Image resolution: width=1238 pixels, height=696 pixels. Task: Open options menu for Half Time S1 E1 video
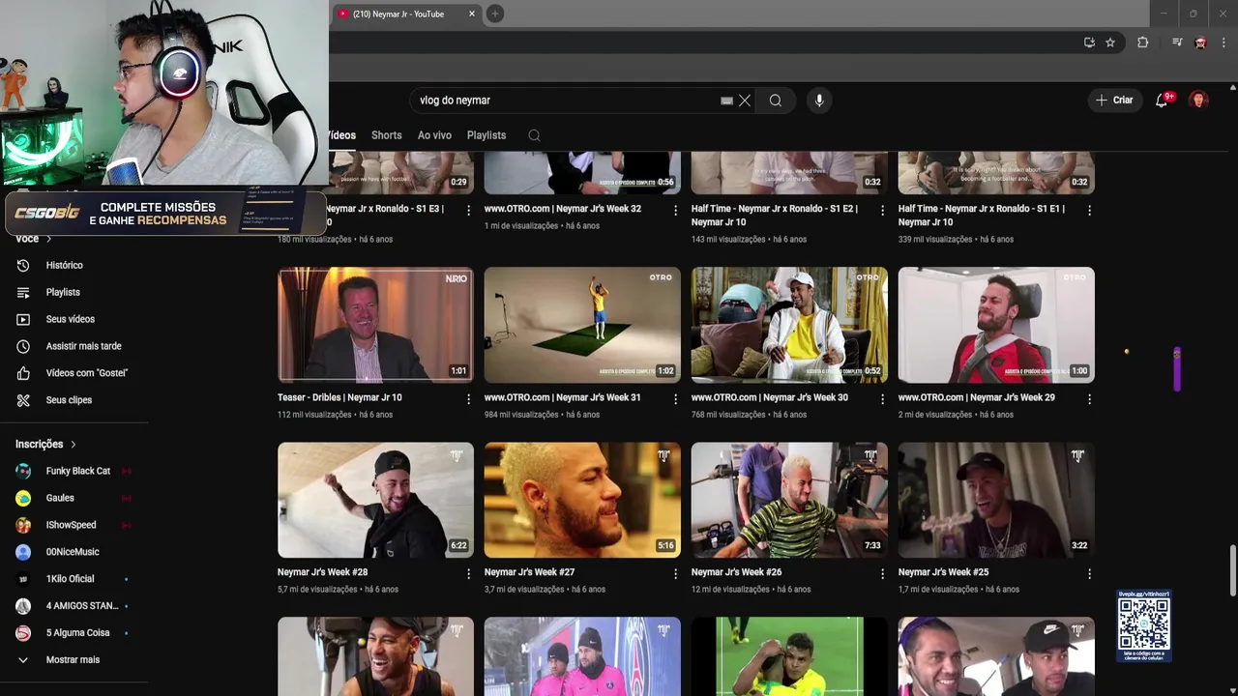(x=1089, y=210)
